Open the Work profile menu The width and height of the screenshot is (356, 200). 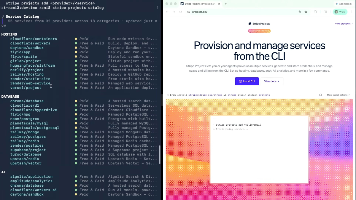pos(340,12)
